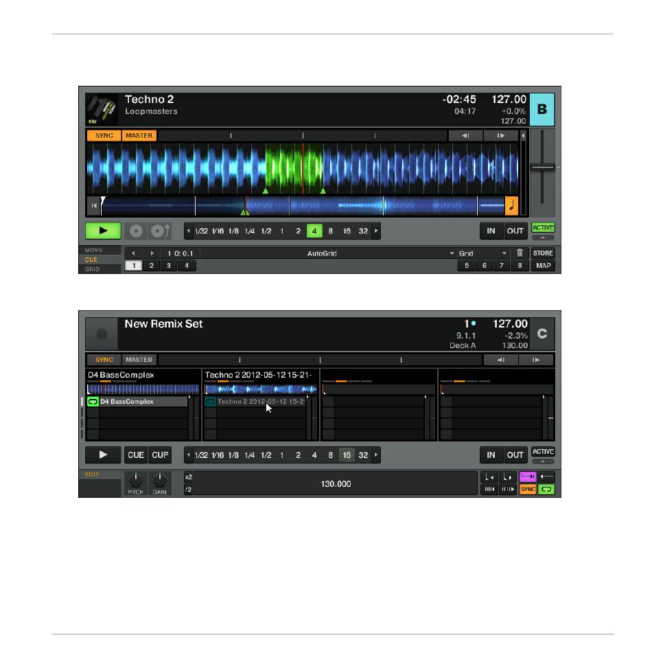
Task: Click the Deck C letter badge
Action: [542, 334]
